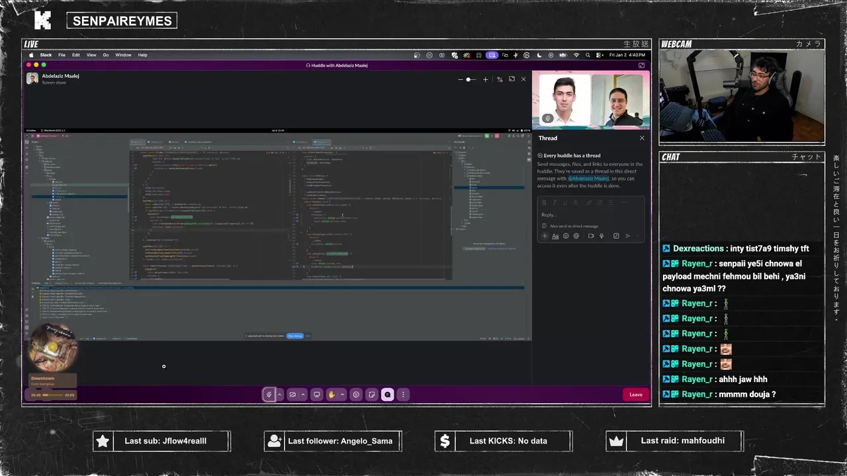
Task: Select right participant video tile
Action: 617,100
